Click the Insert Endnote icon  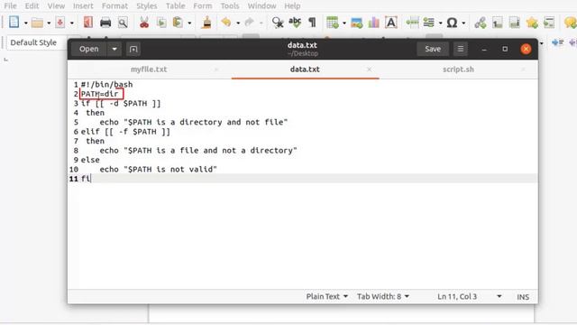515,23
